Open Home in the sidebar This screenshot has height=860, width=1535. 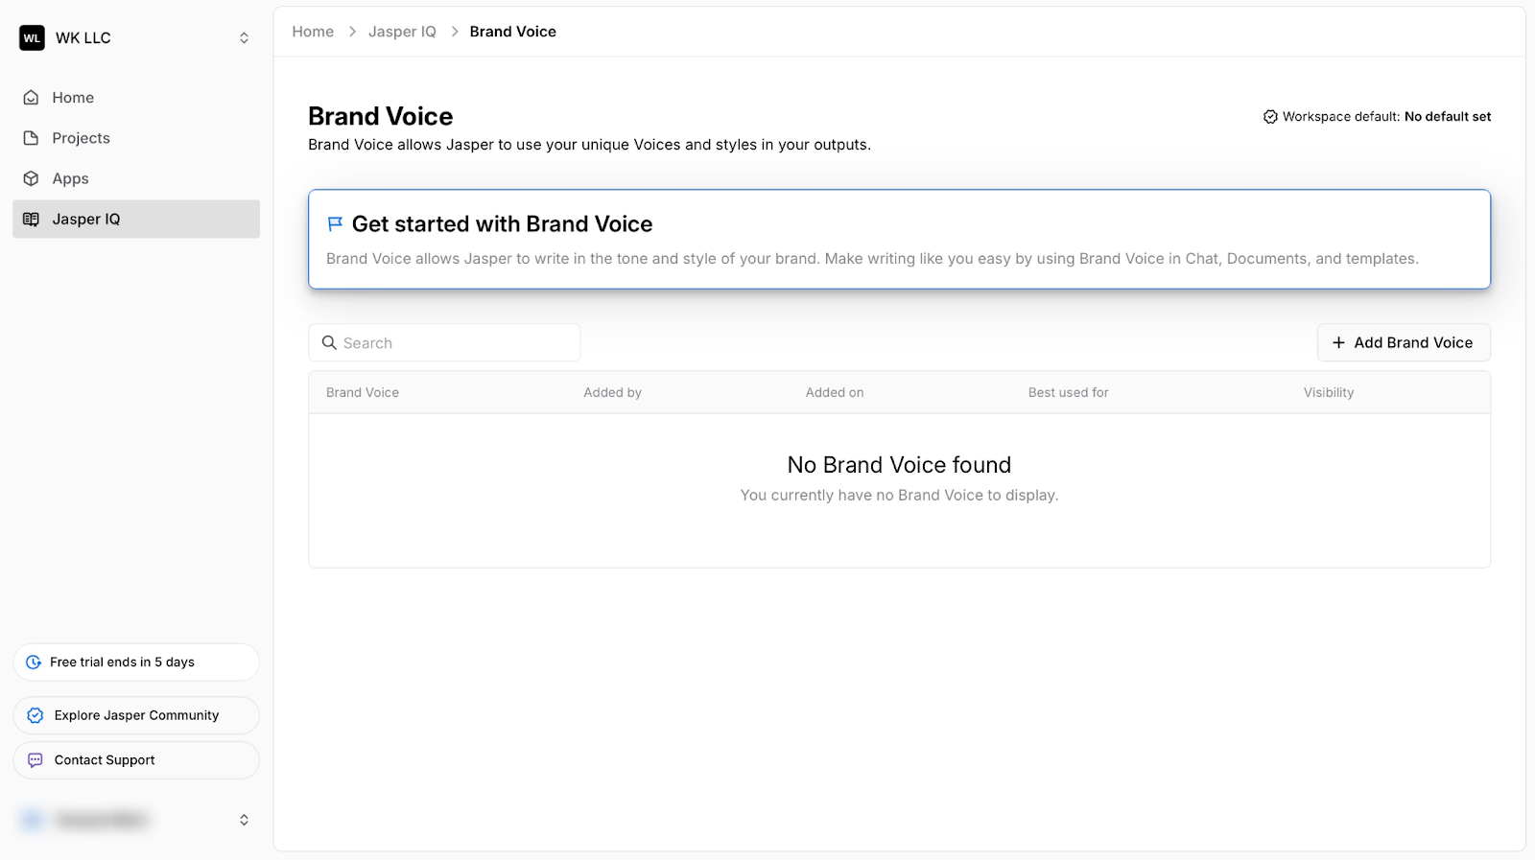tap(136, 98)
